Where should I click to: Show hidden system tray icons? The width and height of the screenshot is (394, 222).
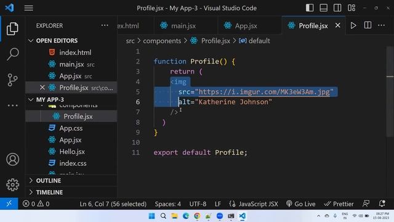(x=318, y=216)
